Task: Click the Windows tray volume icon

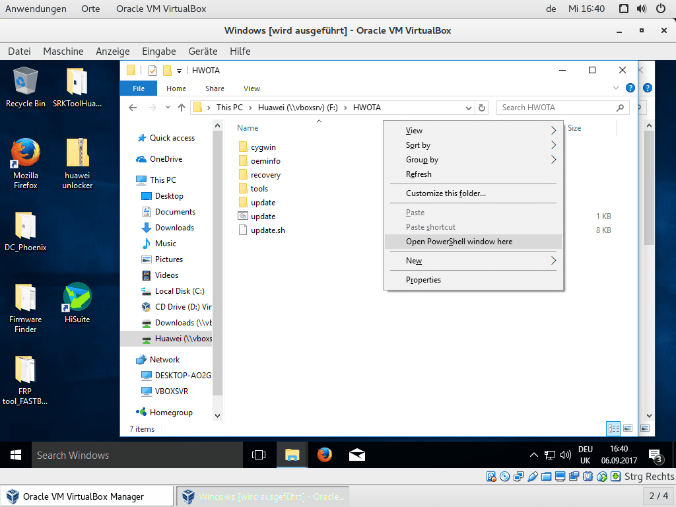Action: 565,456
